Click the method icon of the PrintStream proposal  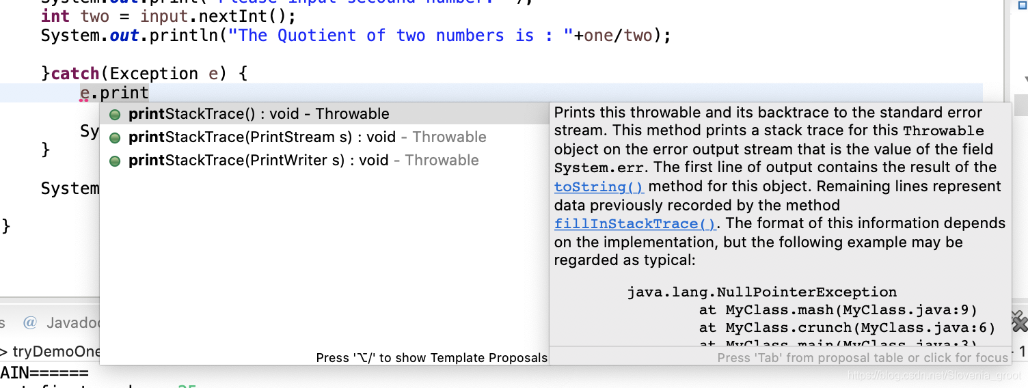pyautogui.click(x=115, y=138)
